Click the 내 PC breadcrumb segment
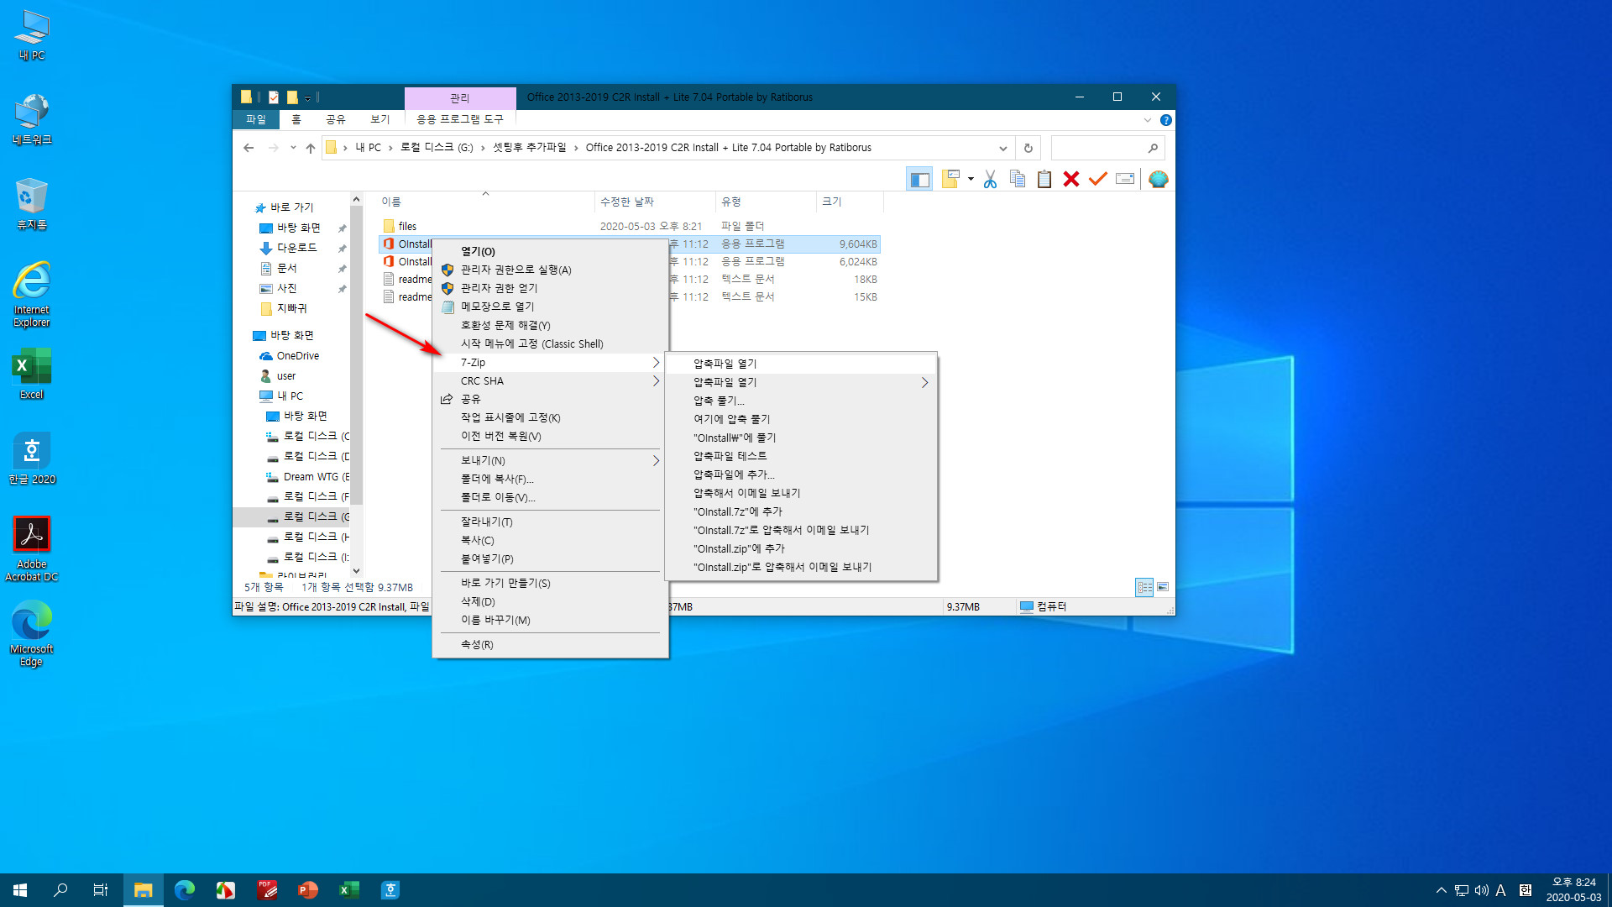 [368, 148]
